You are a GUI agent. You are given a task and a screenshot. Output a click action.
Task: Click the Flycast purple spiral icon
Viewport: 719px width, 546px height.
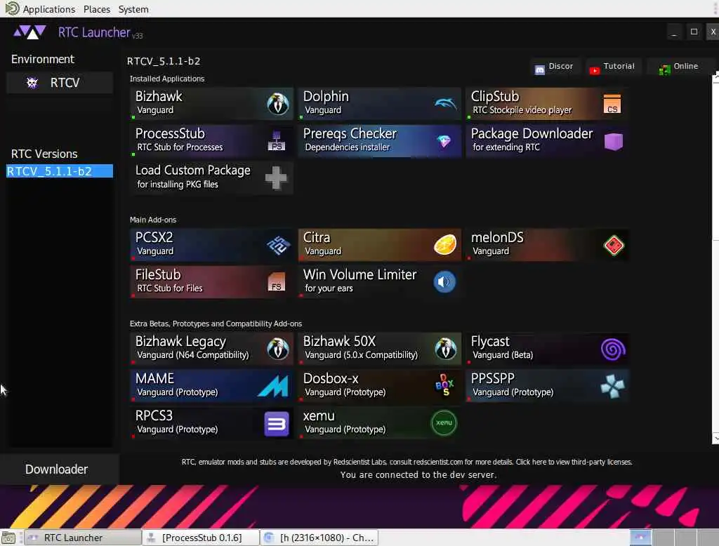[x=613, y=349]
